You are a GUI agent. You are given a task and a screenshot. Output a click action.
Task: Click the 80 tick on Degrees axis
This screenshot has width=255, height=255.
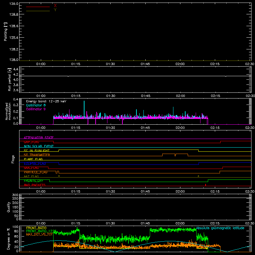coord(16,231)
